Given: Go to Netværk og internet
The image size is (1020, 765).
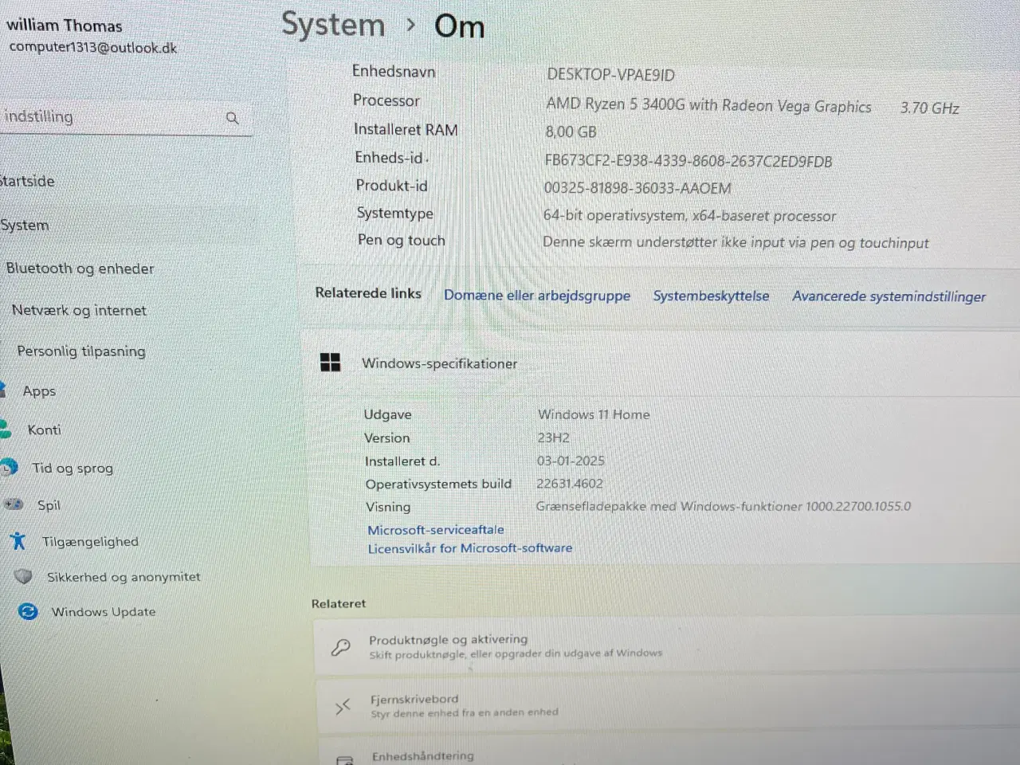Looking at the screenshot, I should [x=79, y=310].
